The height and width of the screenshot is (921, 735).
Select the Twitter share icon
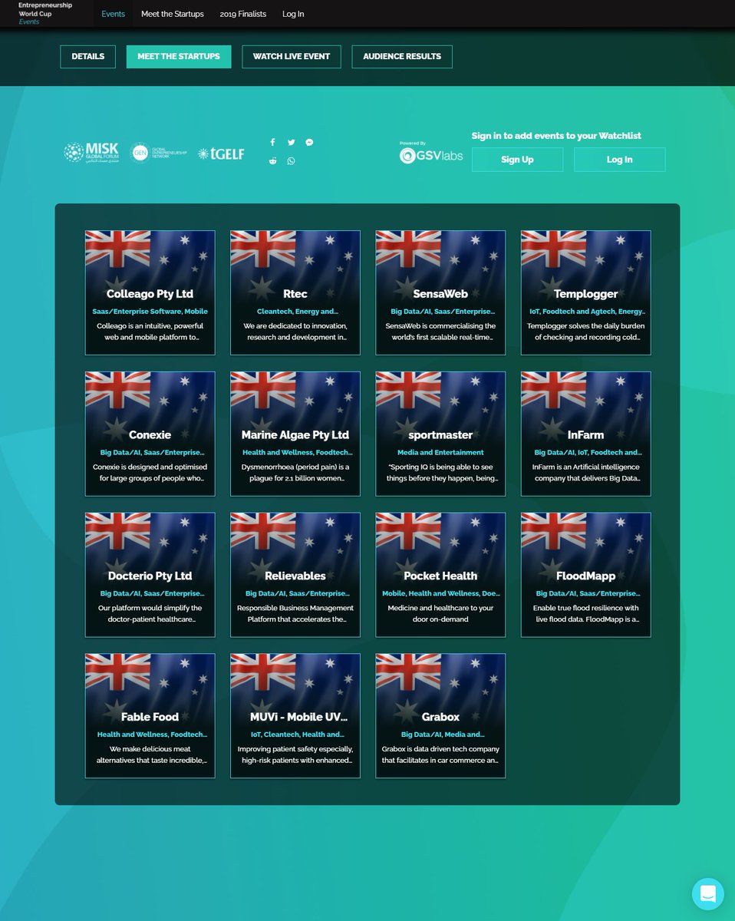tap(291, 142)
